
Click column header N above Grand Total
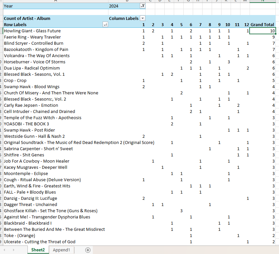pos(263,1)
